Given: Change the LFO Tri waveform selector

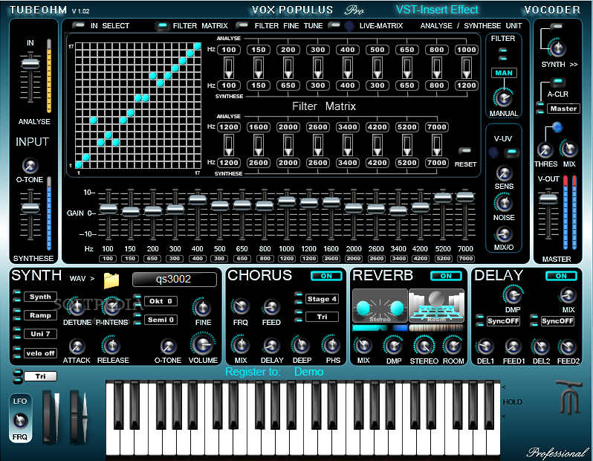Looking at the screenshot, I should pos(40,376).
